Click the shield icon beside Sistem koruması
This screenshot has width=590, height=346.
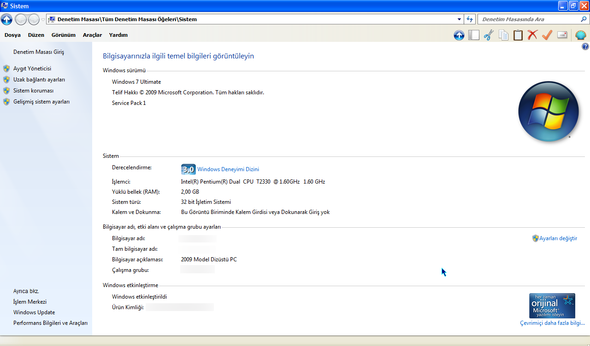[6, 91]
